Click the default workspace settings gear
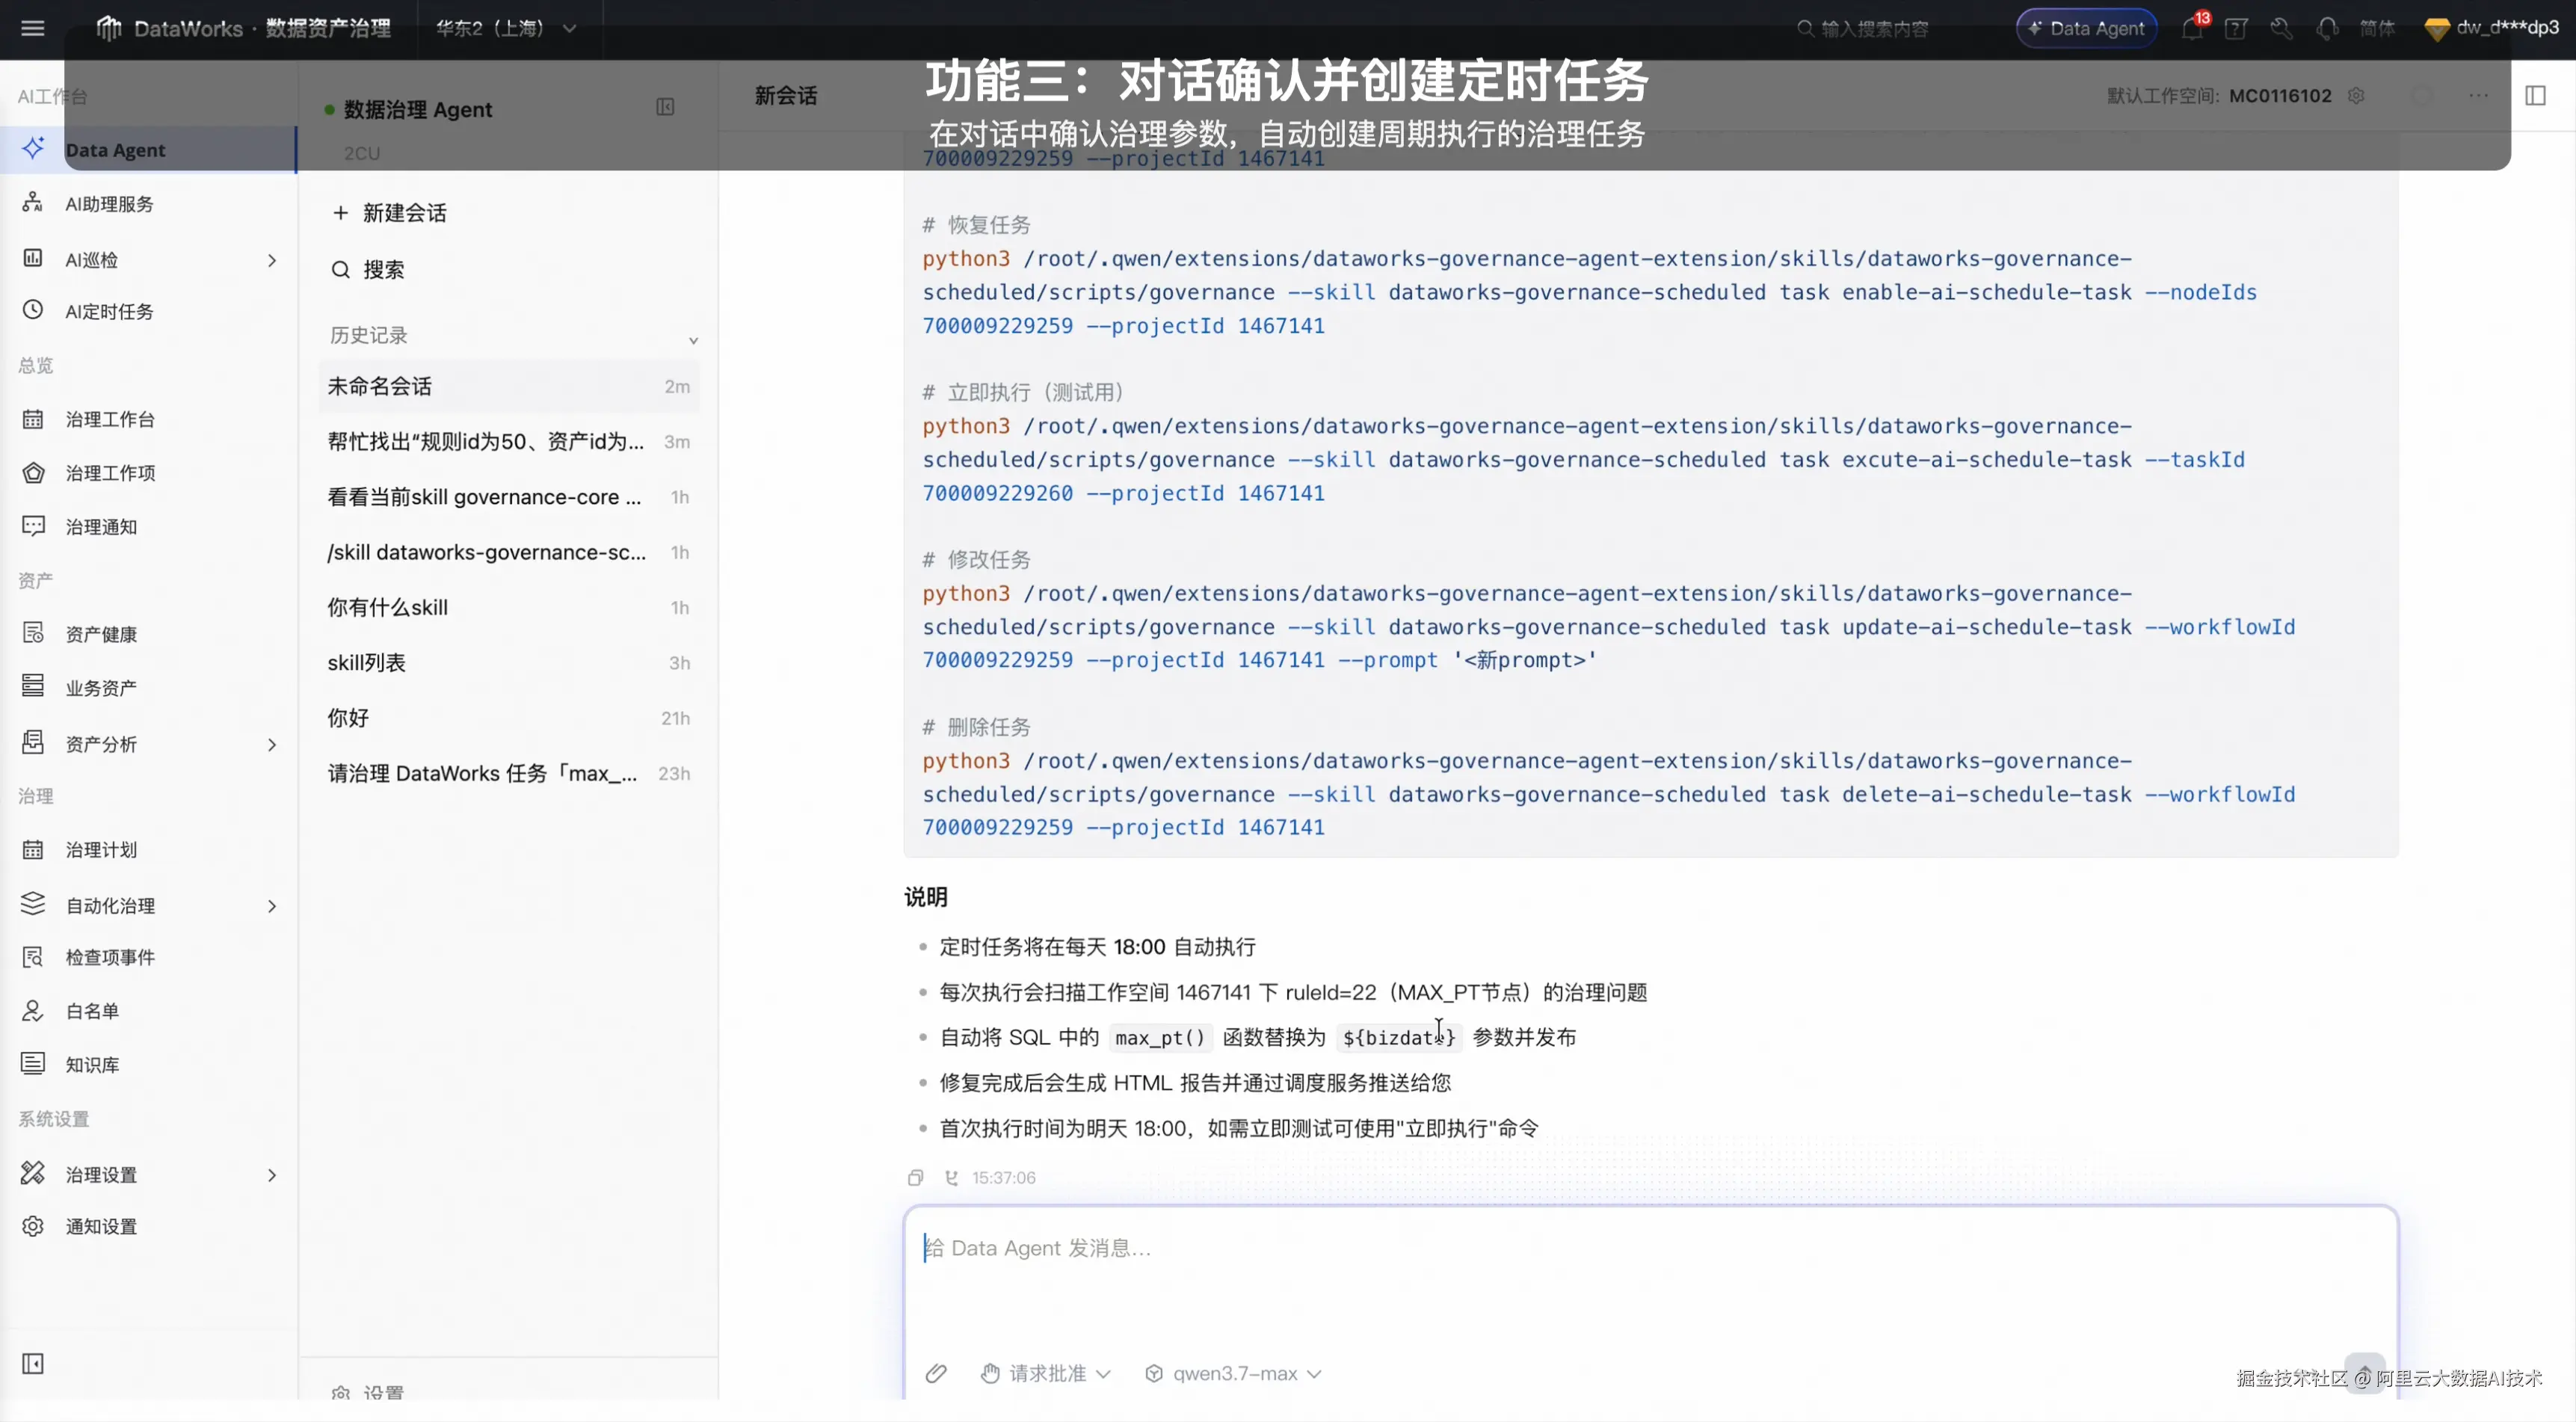Viewport: 2576px width, 1422px height. click(x=2356, y=96)
